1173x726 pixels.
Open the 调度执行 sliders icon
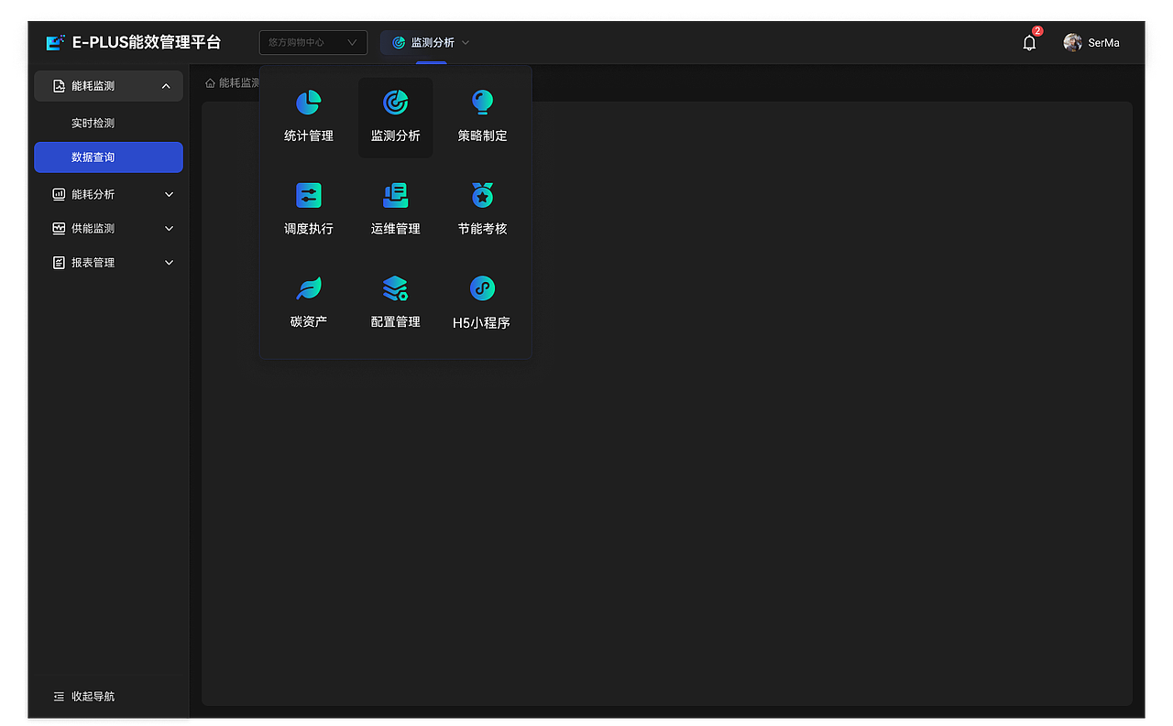[309, 195]
